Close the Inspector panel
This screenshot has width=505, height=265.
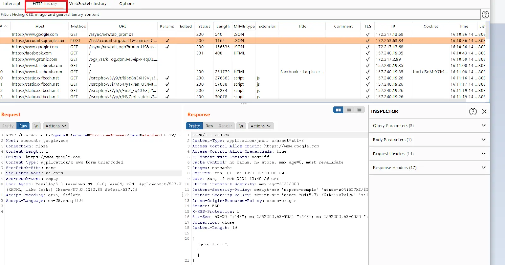484,111
